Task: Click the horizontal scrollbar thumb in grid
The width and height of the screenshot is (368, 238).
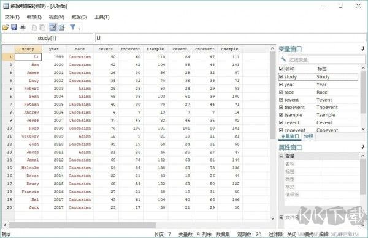Action: (x=82, y=225)
